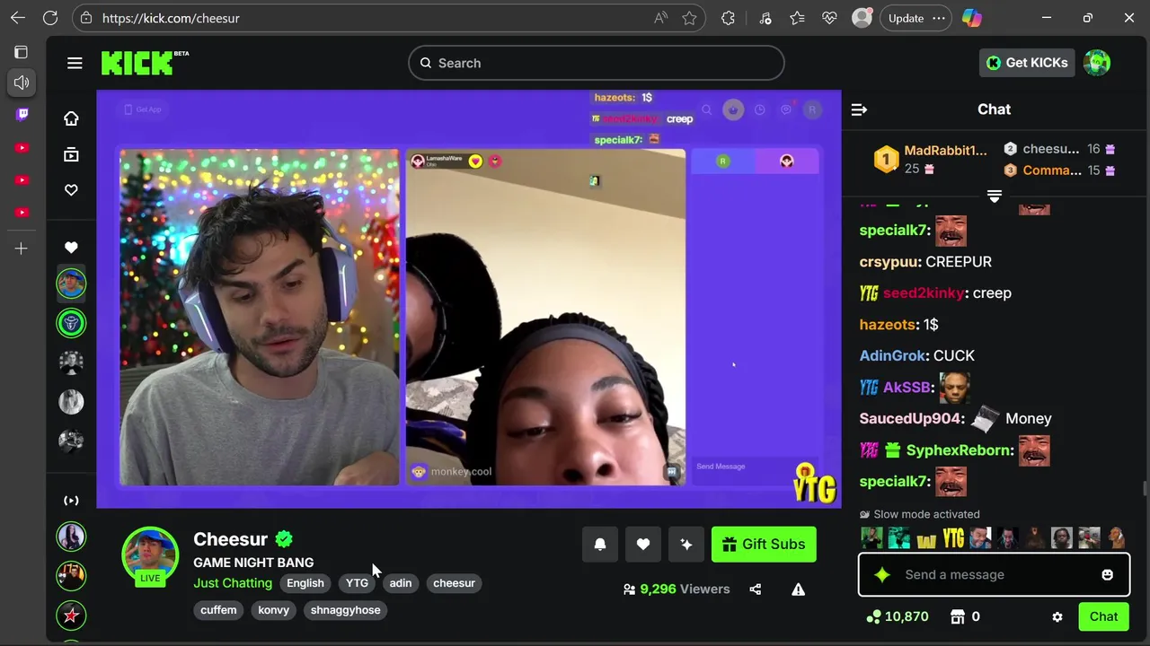The height and width of the screenshot is (646, 1150).
Task: Click the green sparkle in message box
Action: (882, 575)
